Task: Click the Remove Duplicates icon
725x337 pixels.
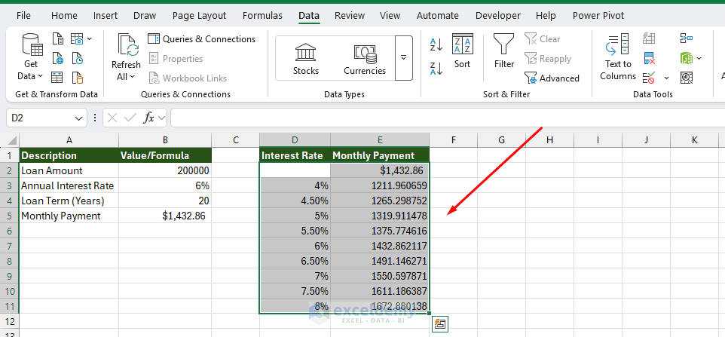Action: [650, 58]
